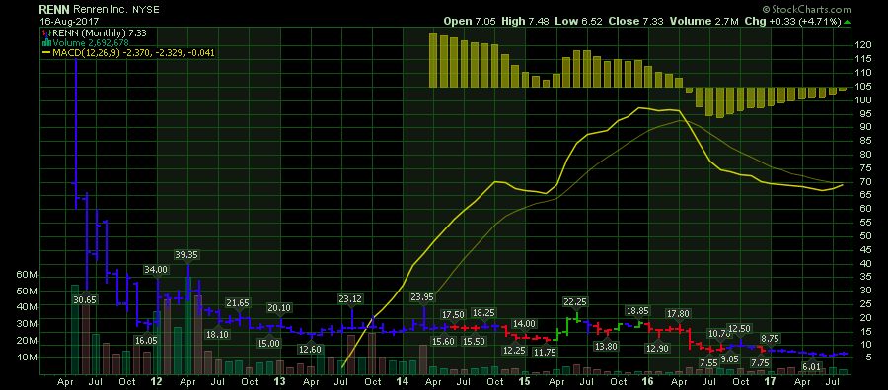Click the RENN price legend icon
The image size is (888, 390).
point(46,33)
